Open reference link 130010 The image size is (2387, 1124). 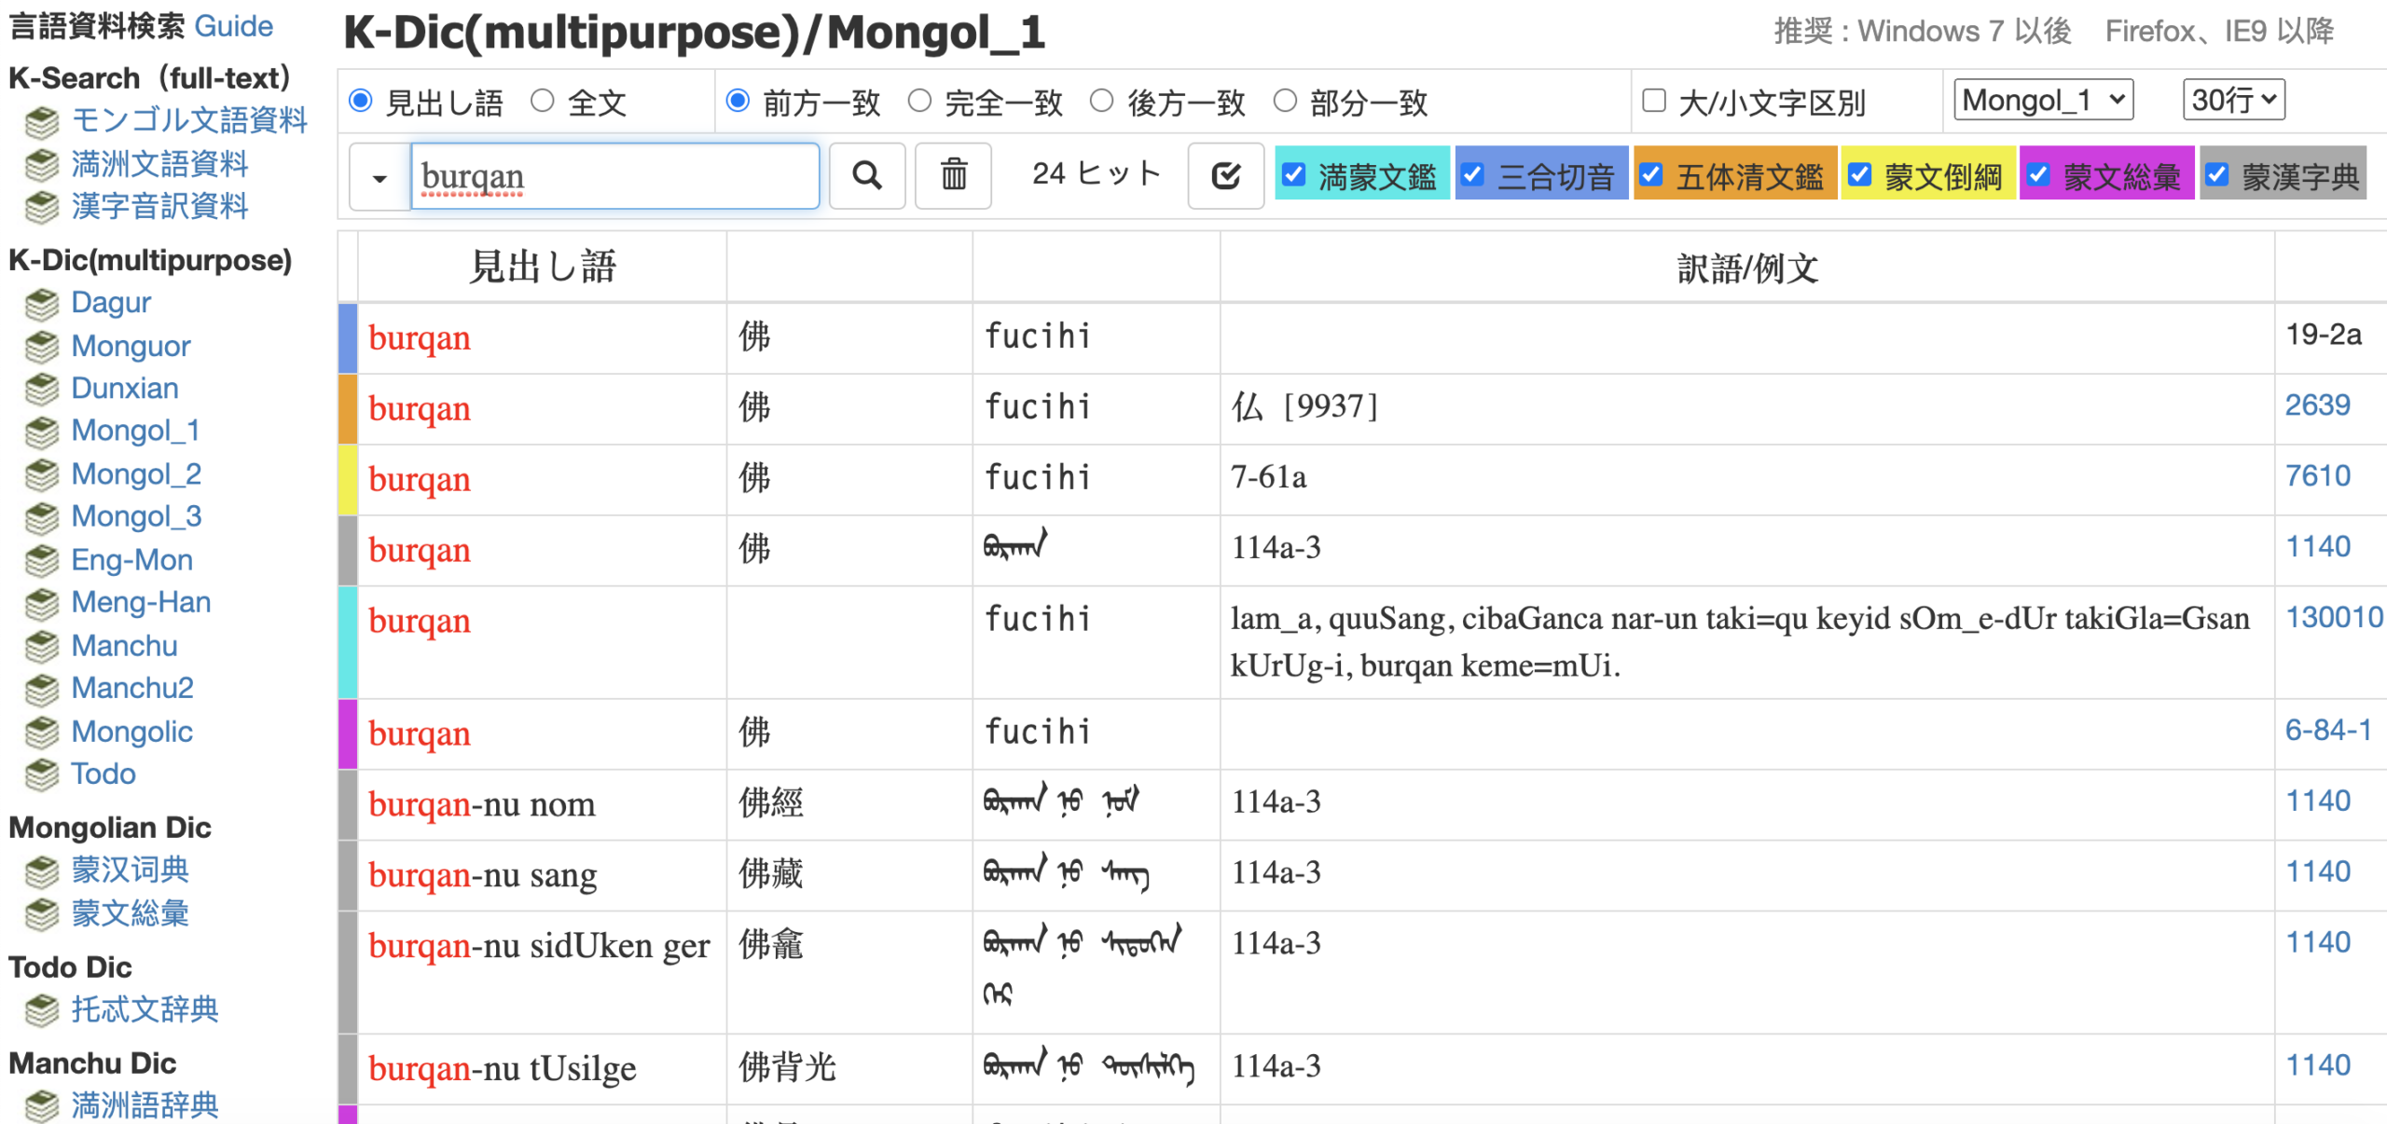(2333, 618)
